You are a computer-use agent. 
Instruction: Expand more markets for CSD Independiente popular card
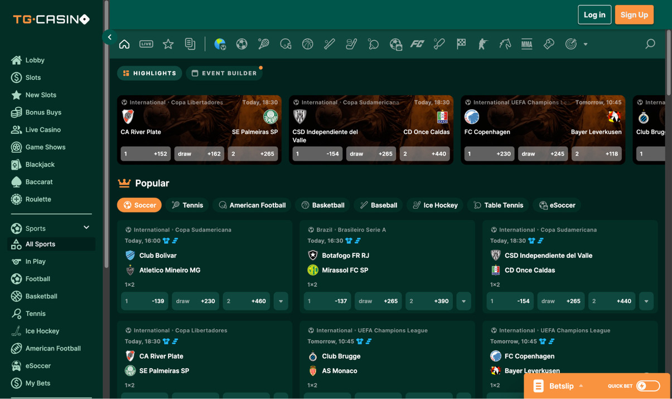(646, 301)
